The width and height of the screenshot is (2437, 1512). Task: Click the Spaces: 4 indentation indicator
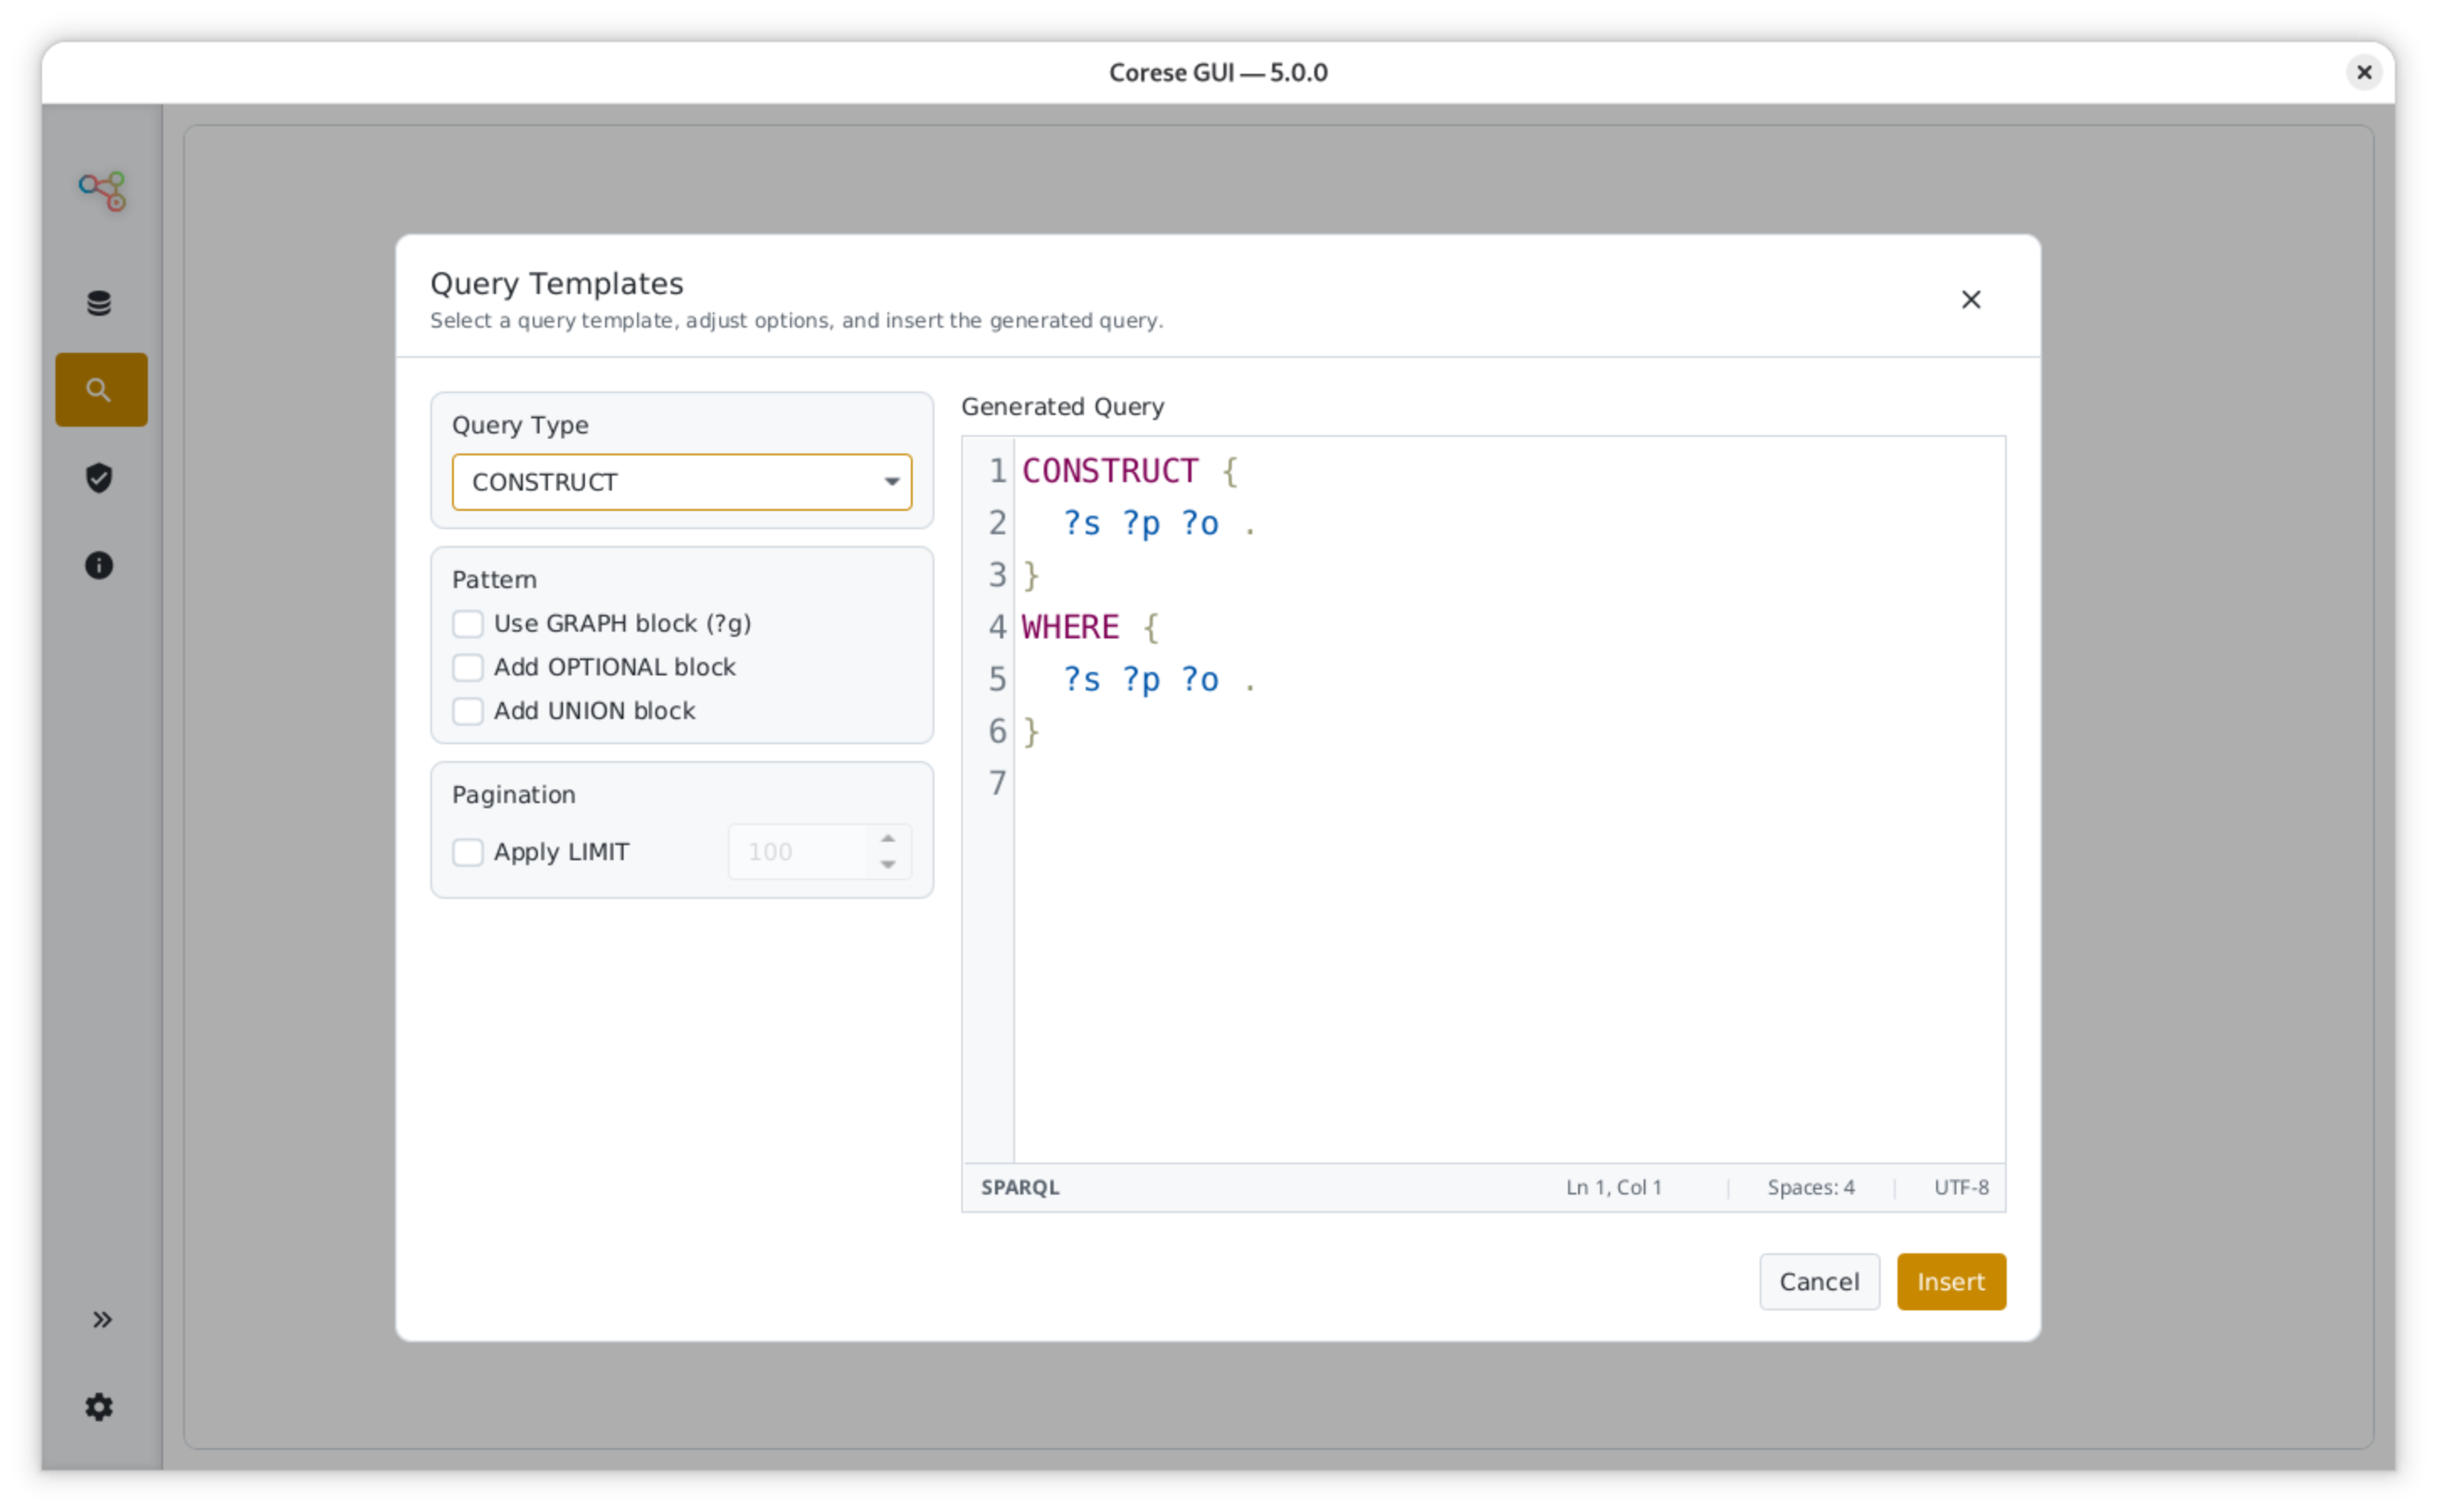[x=1811, y=1187]
